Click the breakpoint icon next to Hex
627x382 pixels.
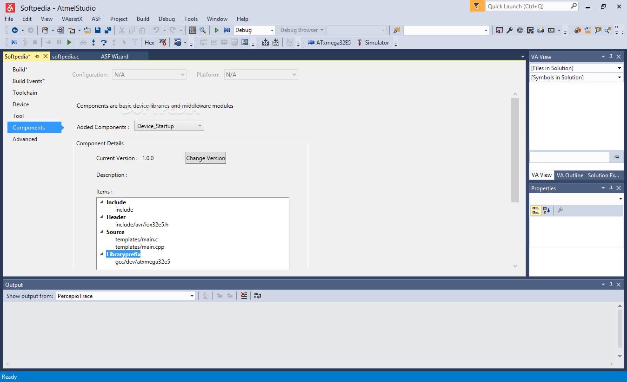tap(162, 42)
